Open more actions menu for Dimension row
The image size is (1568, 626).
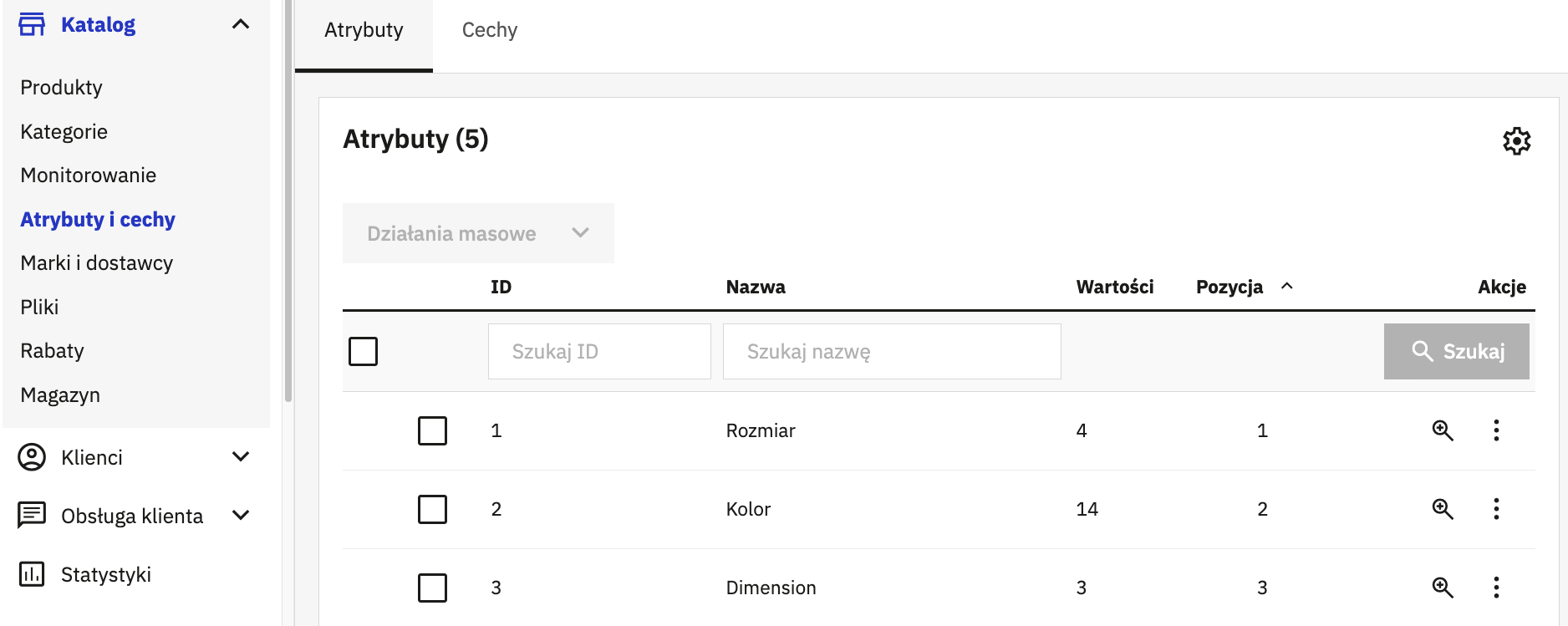tap(1496, 588)
